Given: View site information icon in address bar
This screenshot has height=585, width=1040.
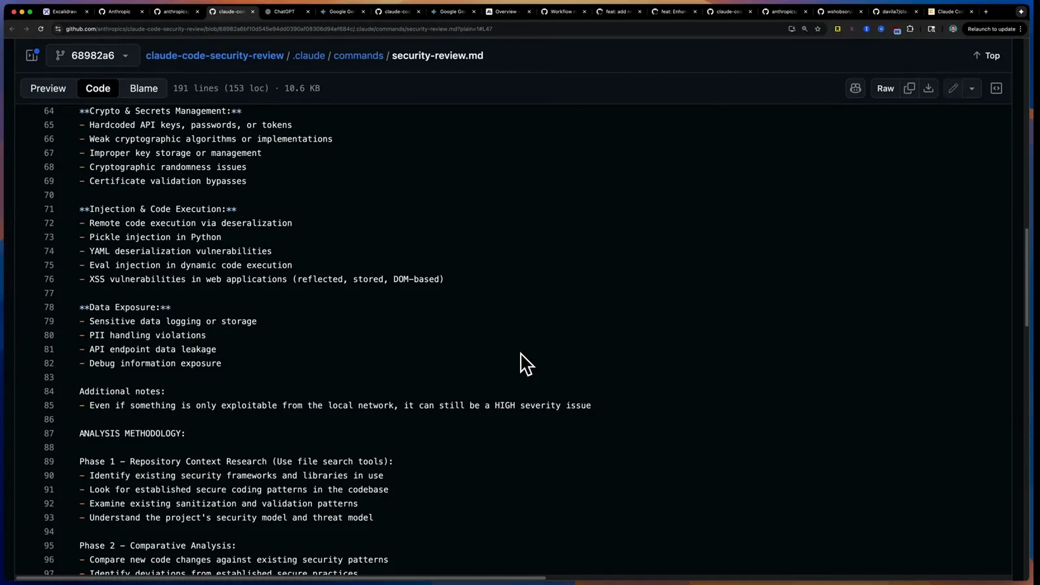Looking at the screenshot, I should pyautogui.click(x=58, y=29).
